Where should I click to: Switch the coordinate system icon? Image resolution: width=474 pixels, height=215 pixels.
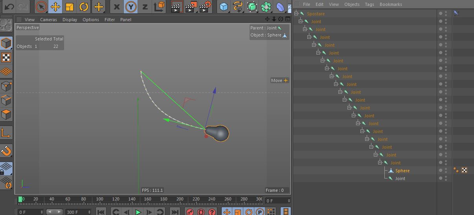point(159,7)
